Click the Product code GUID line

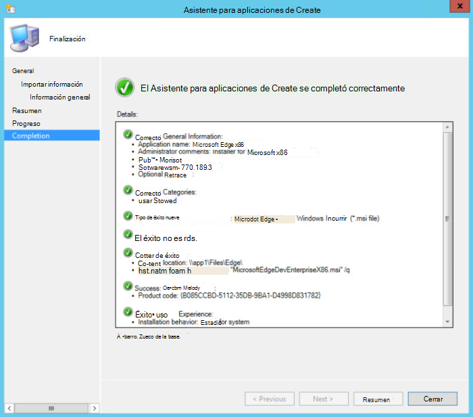click(229, 296)
